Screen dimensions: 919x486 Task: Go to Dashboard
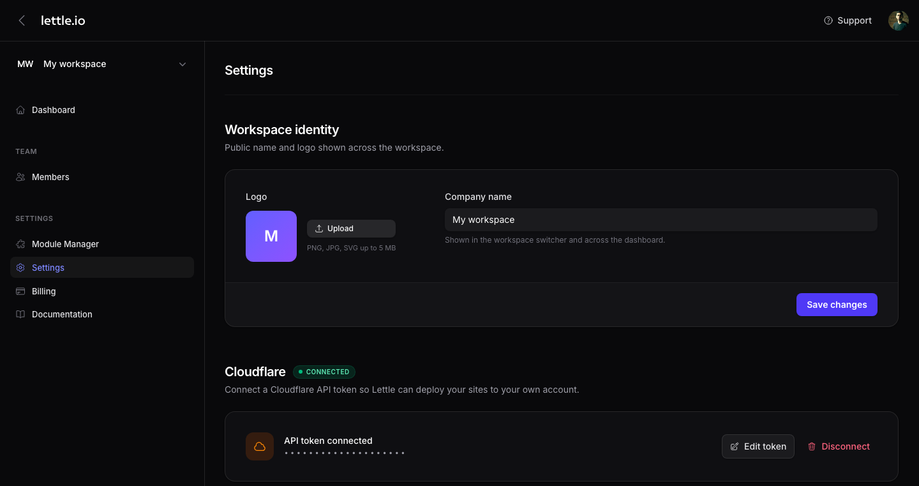[102, 110]
